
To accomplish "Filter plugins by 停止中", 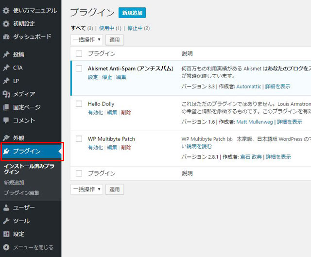I will pos(135,28).
